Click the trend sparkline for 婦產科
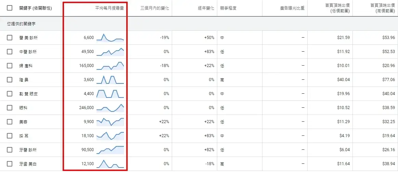Screen dimensions: 398x172 110,66
